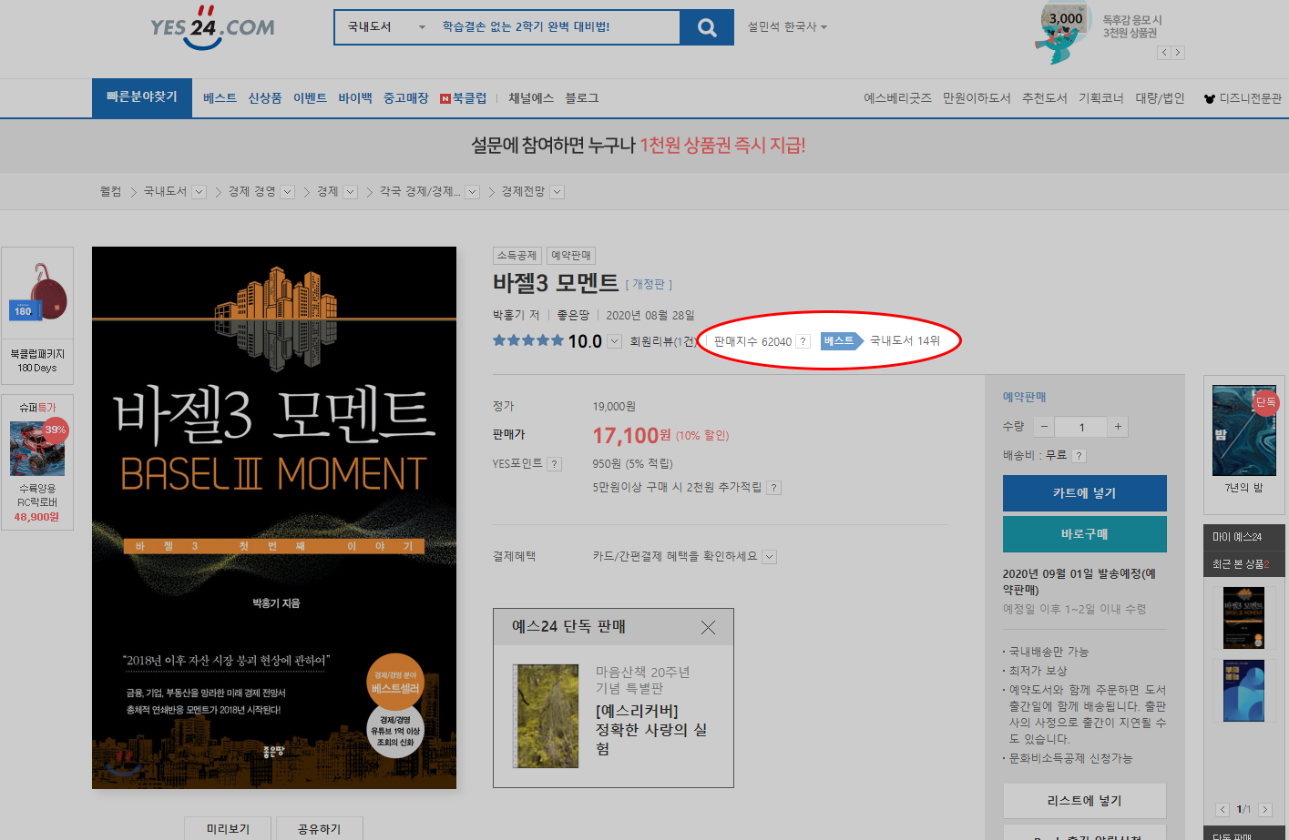
Task: Click the 판매지수 help question icon
Action: pos(803,341)
